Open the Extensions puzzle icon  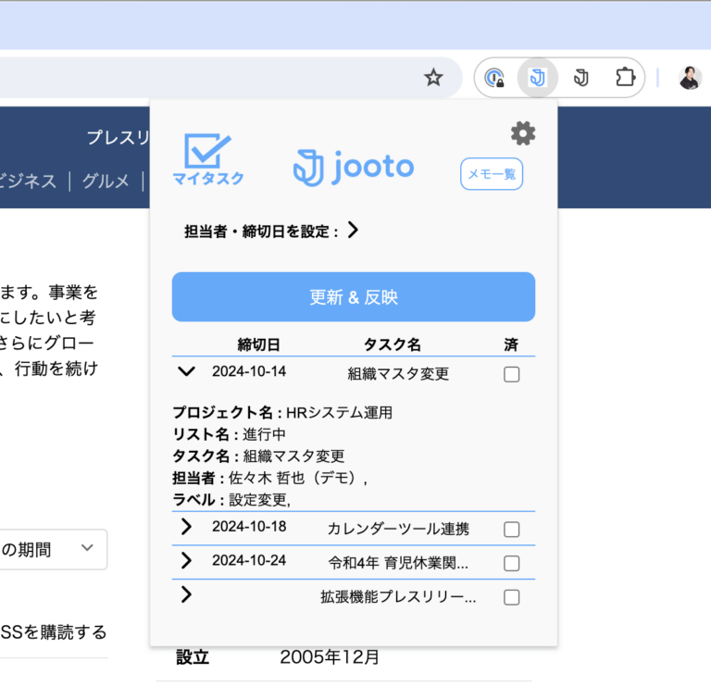625,77
